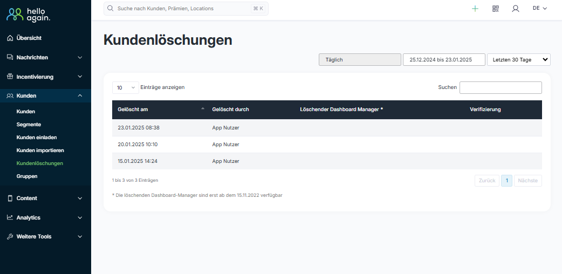The width and height of the screenshot is (562, 274).
Task: Focus the global search field
Action: tap(186, 8)
